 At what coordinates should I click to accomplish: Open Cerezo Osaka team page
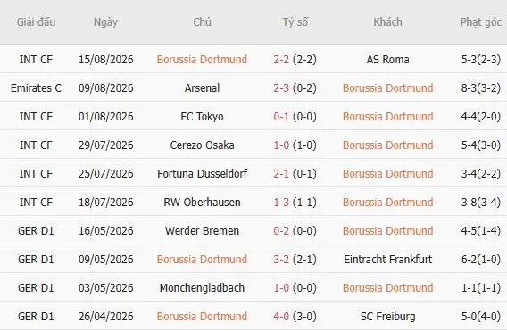tap(202, 145)
